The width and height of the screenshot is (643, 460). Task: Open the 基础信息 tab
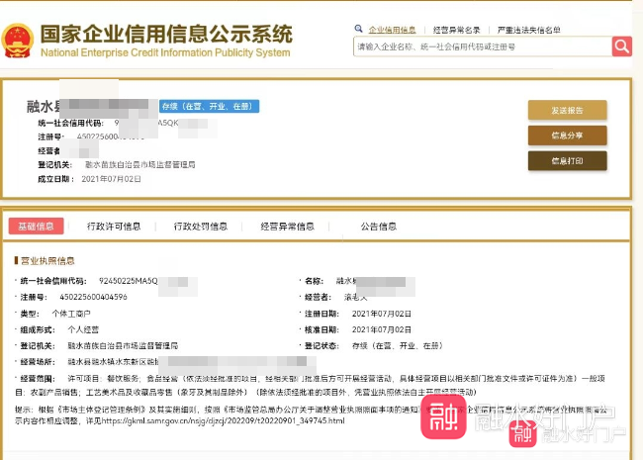[36, 226]
